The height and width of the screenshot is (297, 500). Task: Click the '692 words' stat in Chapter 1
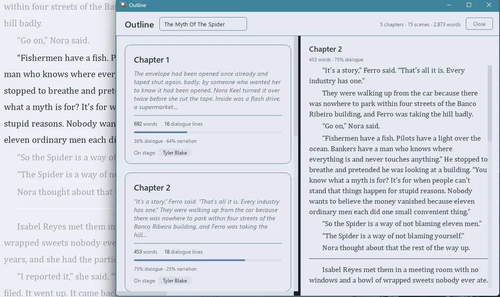146,124
